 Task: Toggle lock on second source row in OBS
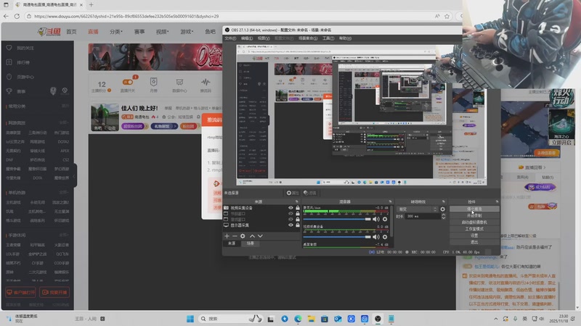click(298, 214)
